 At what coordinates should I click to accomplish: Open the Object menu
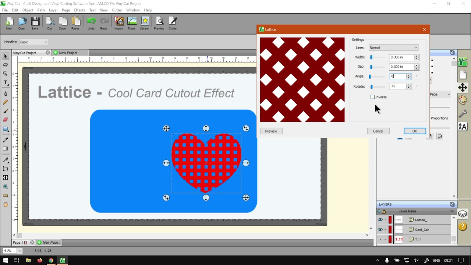click(28, 10)
